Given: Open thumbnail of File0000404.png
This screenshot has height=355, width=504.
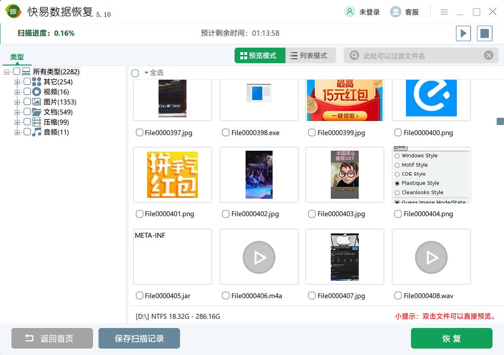Looking at the screenshot, I should tap(431, 175).
